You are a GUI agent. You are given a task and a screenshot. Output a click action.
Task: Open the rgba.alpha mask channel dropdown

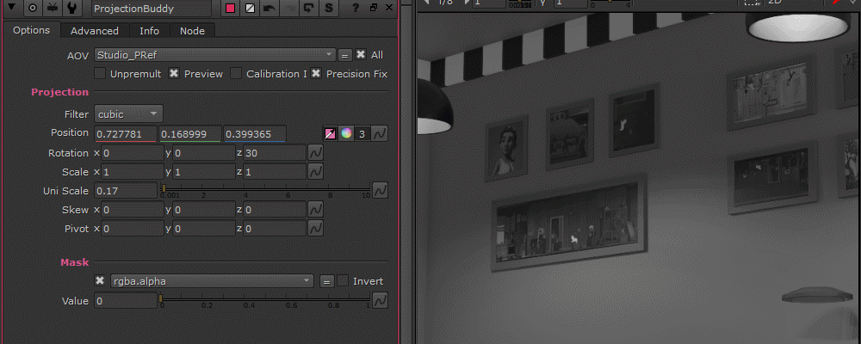pyautogui.click(x=212, y=281)
